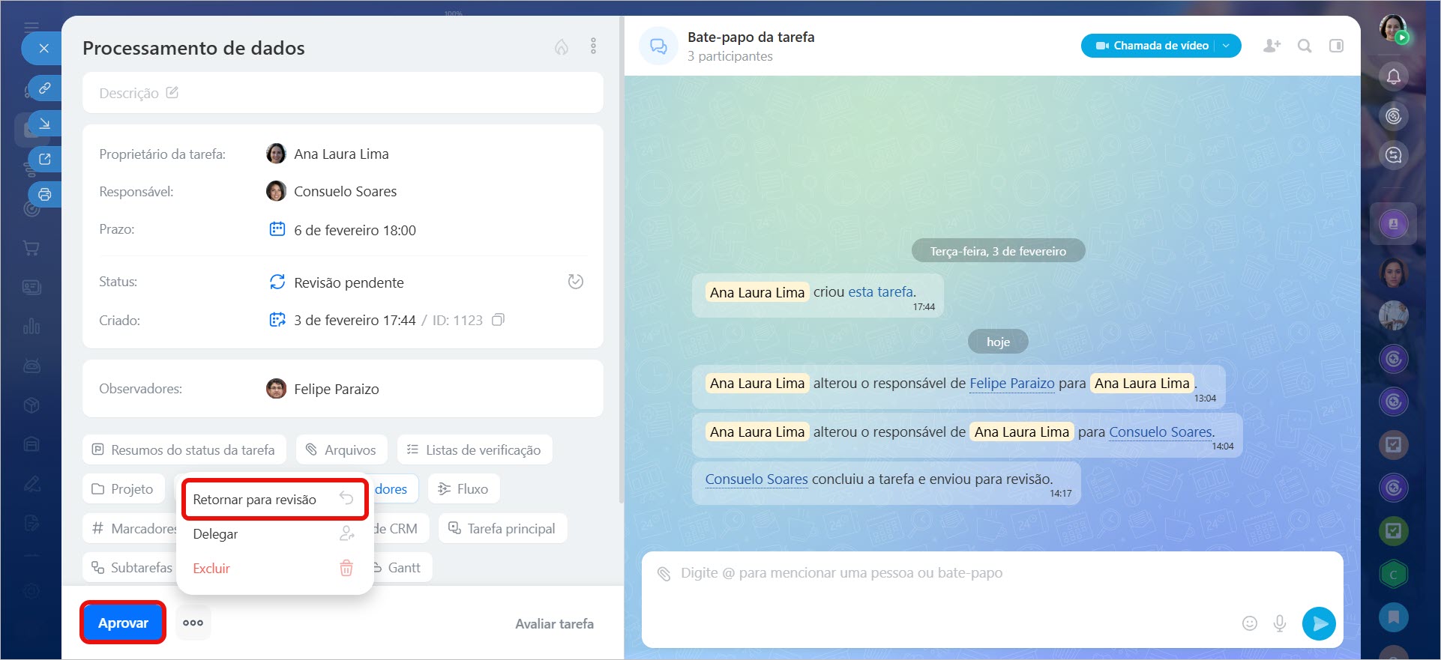Start a Chamada de vídeo

tap(1152, 46)
